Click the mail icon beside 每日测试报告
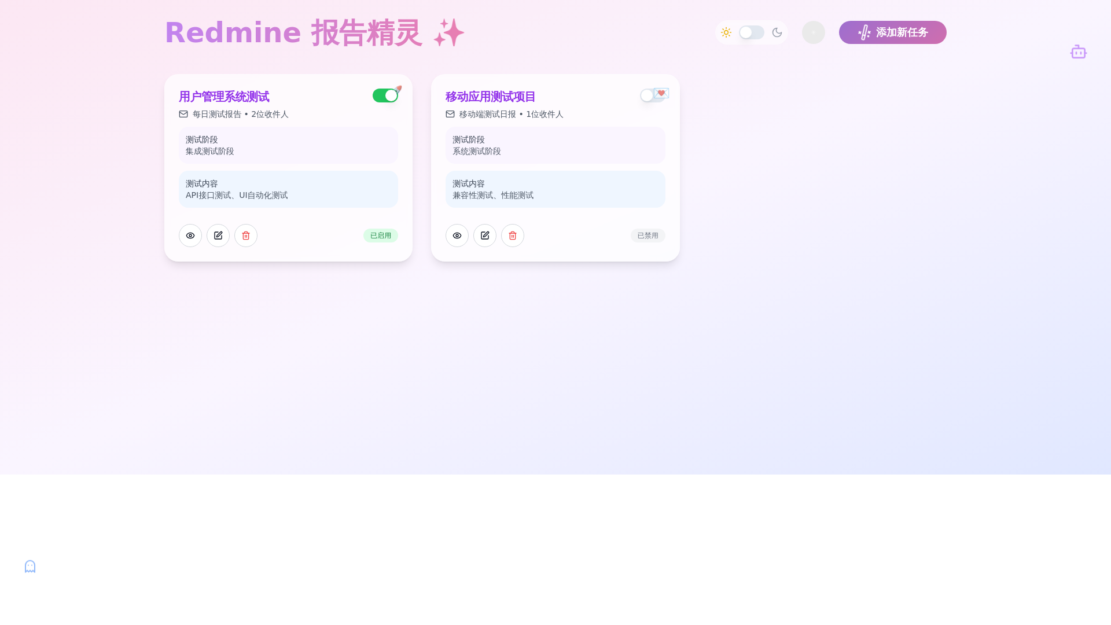This screenshot has height=625, width=1111. (x=183, y=114)
